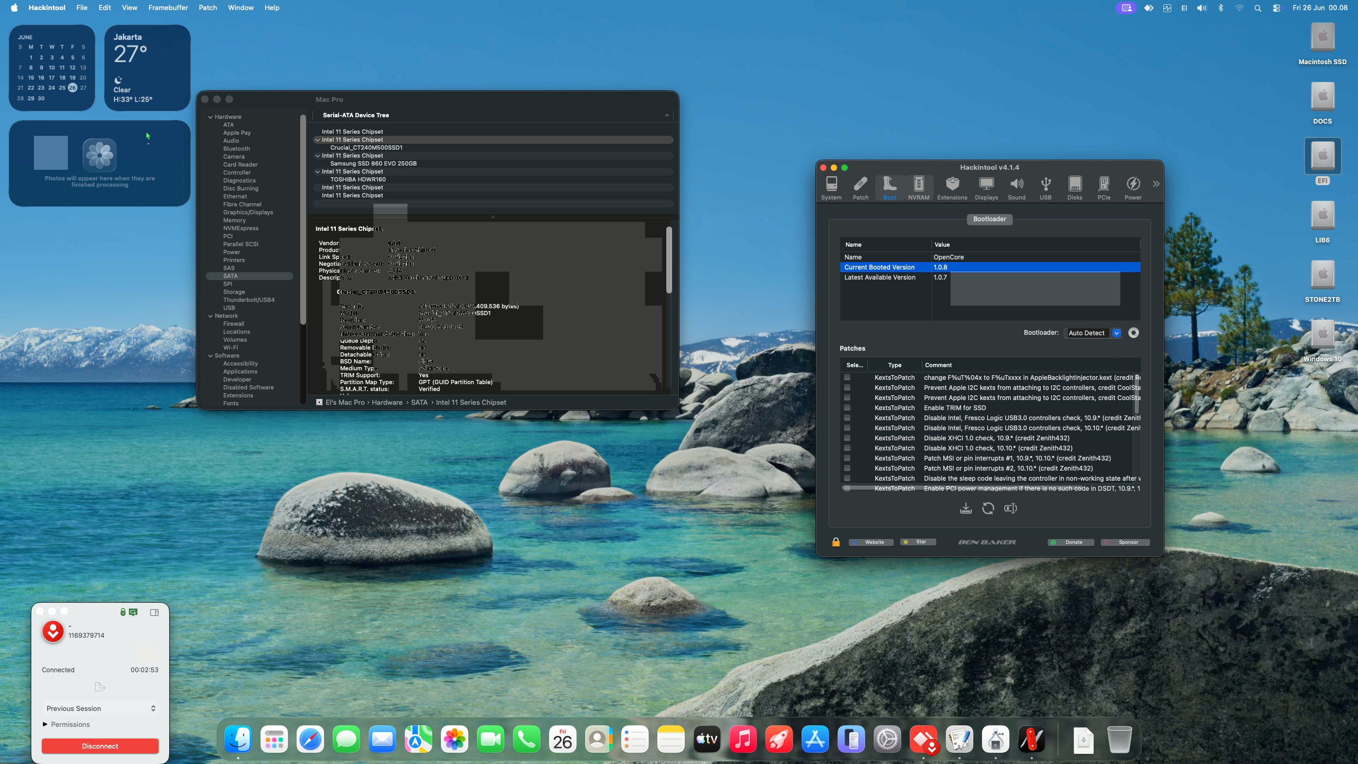Switch to the PCIe toolbar icon
The height and width of the screenshot is (764, 1358).
pos(1104,188)
